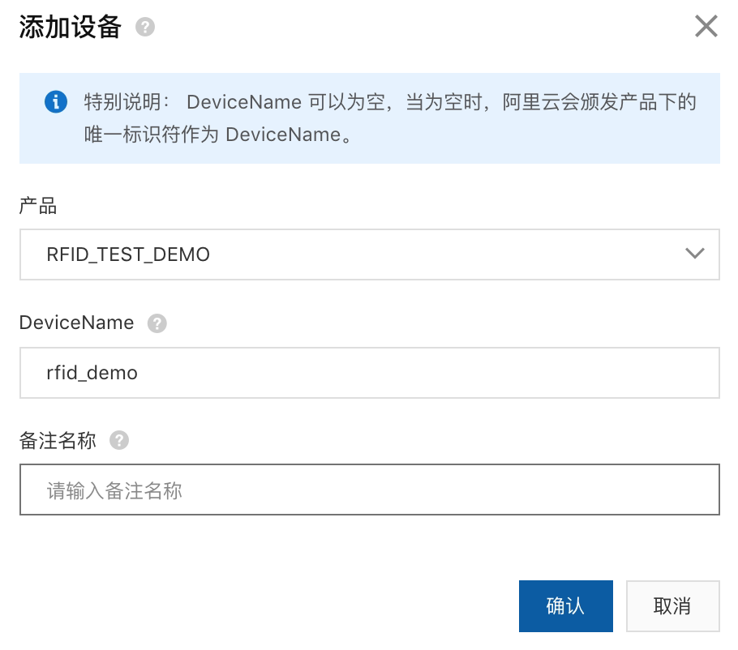738x650 pixels.
Task: Select the RFID_TEST_DEMO value text
Action: point(128,254)
